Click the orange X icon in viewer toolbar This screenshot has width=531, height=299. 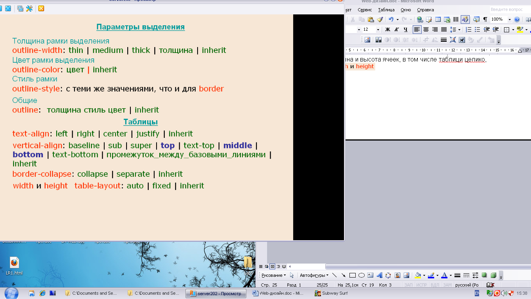coord(41,8)
